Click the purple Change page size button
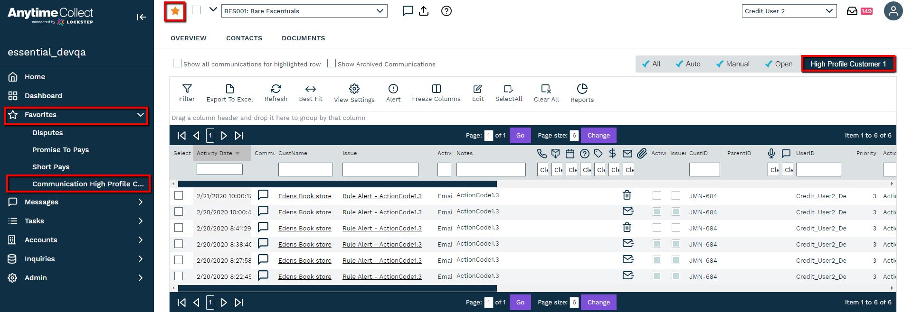The width and height of the screenshot is (912, 312). [598, 136]
